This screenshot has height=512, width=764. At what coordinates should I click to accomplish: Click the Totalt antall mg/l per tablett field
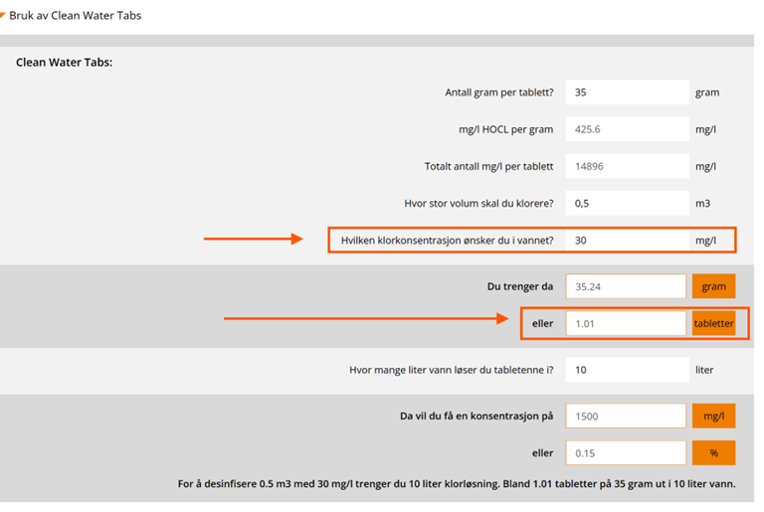(626, 166)
